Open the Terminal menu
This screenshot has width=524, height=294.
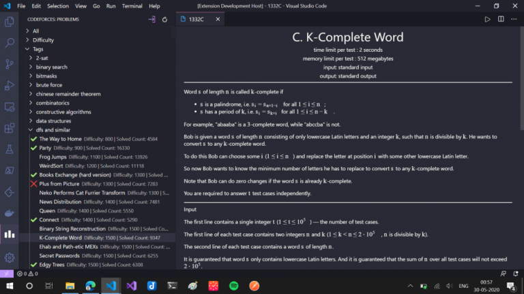(x=132, y=6)
